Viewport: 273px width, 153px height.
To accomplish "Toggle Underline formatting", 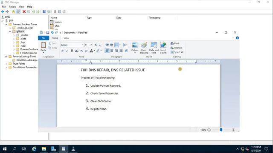I will 72,51.
